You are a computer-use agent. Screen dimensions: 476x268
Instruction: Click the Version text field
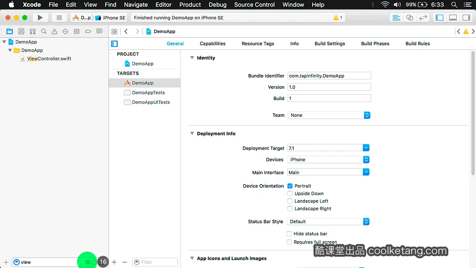pos(329,87)
